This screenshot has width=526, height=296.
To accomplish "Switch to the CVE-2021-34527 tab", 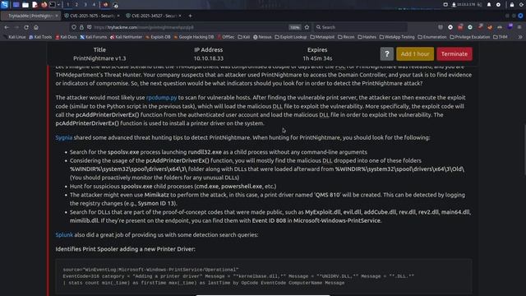I will point(154,16).
